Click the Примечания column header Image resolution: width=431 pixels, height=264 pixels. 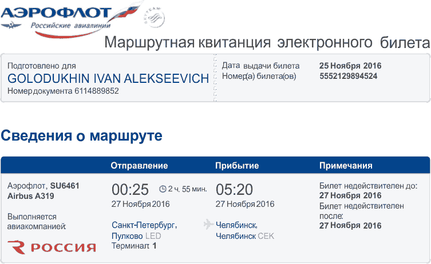point(346,166)
